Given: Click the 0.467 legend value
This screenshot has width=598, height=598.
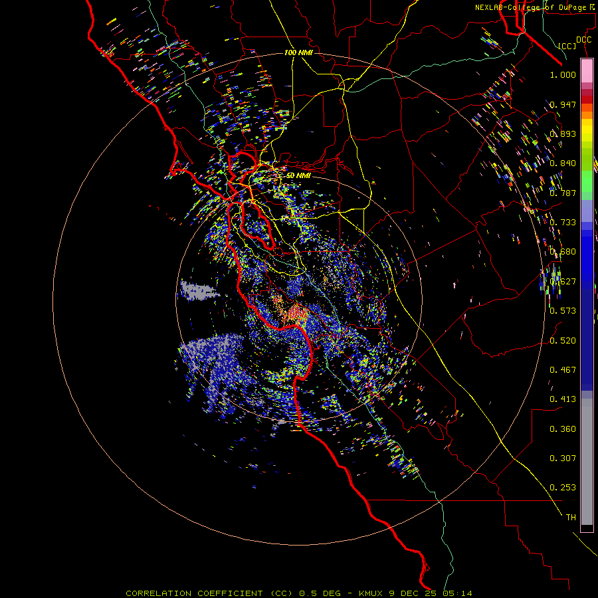Looking at the screenshot, I should point(563,370).
